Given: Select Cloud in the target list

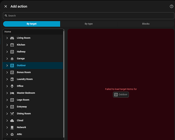Looking at the screenshot, I should click(x=20, y=121).
